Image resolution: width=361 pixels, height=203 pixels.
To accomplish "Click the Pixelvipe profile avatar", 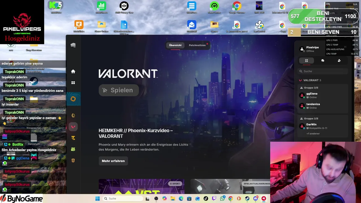I will tap(302, 49).
